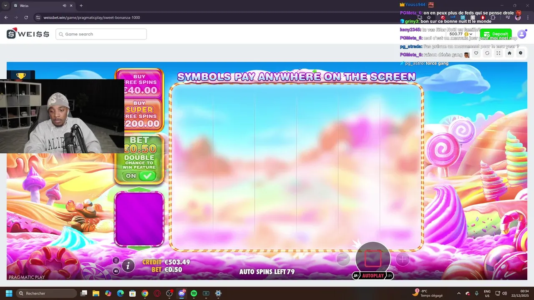Open Discord from the taskbar
This screenshot has height=300, width=534.
click(x=181, y=293)
